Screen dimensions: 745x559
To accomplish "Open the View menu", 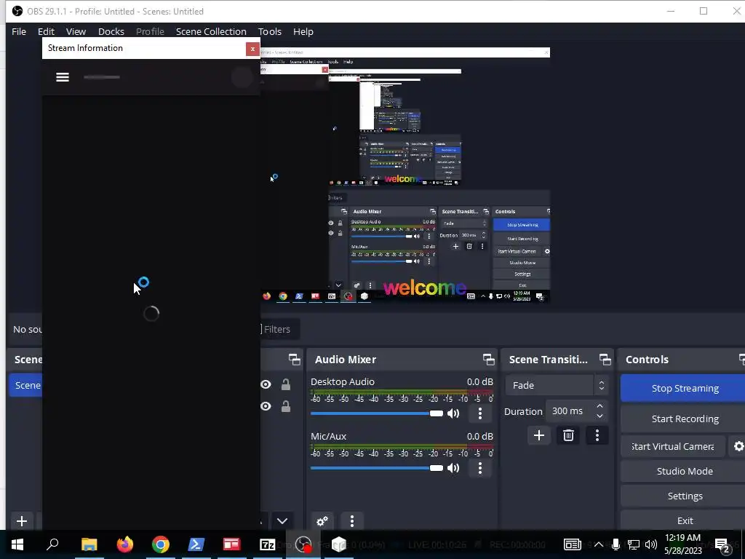I will pyautogui.click(x=76, y=31).
